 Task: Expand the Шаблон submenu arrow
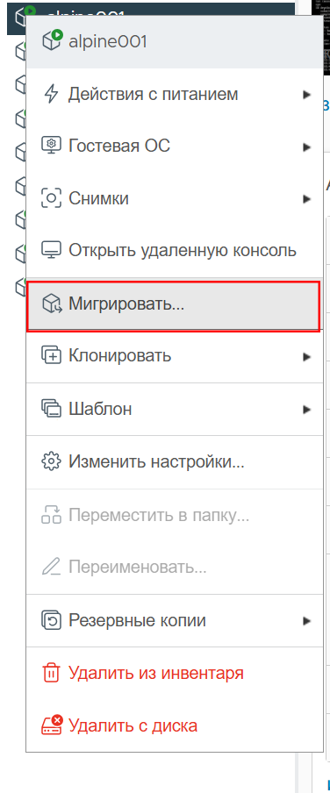[x=306, y=409]
